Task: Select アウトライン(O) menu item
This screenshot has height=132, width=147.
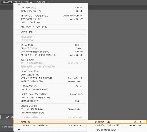Action: [x=51, y=8]
